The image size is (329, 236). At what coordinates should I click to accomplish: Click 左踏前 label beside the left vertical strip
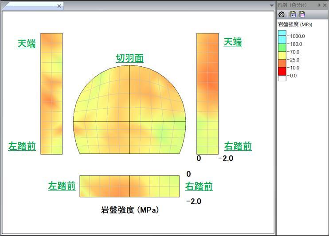[x=22, y=146]
